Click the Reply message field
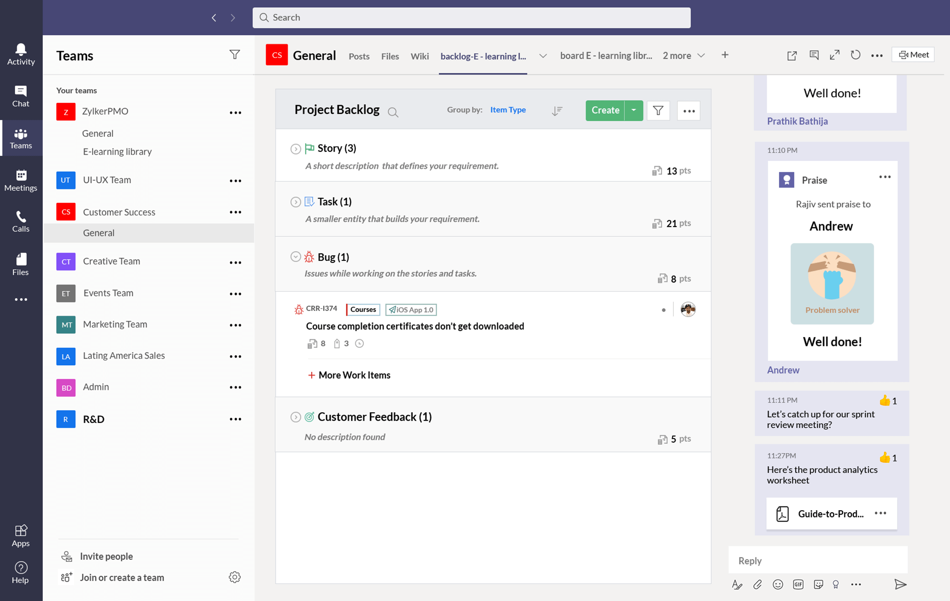 [818, 560]
